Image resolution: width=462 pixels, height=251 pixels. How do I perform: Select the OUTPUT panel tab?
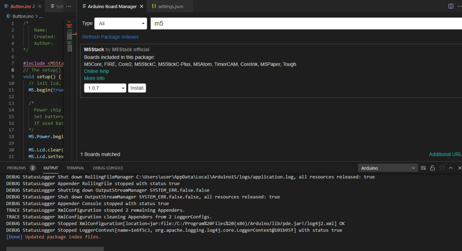coord(51,168)
